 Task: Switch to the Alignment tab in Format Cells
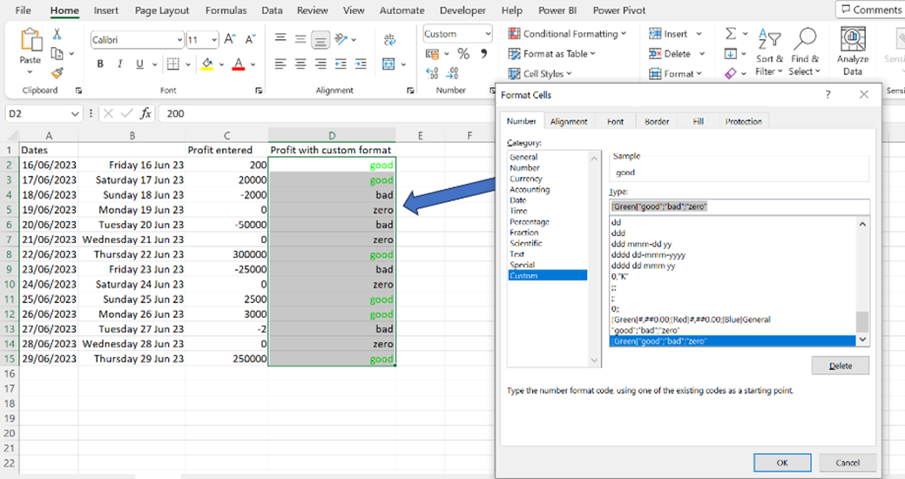click(x=569, y=121)
